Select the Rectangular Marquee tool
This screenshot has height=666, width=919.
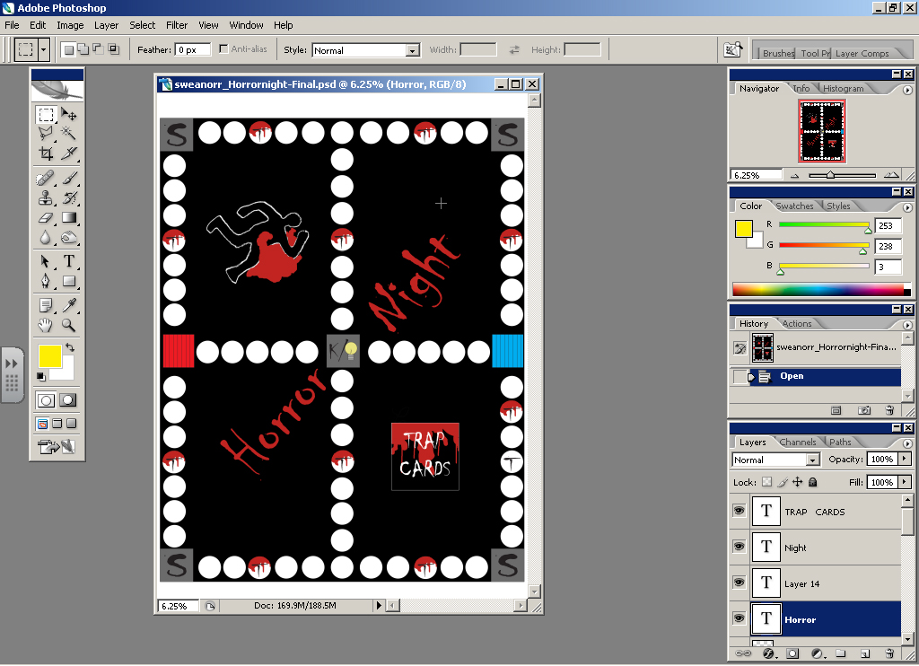[x=45, y=115]
